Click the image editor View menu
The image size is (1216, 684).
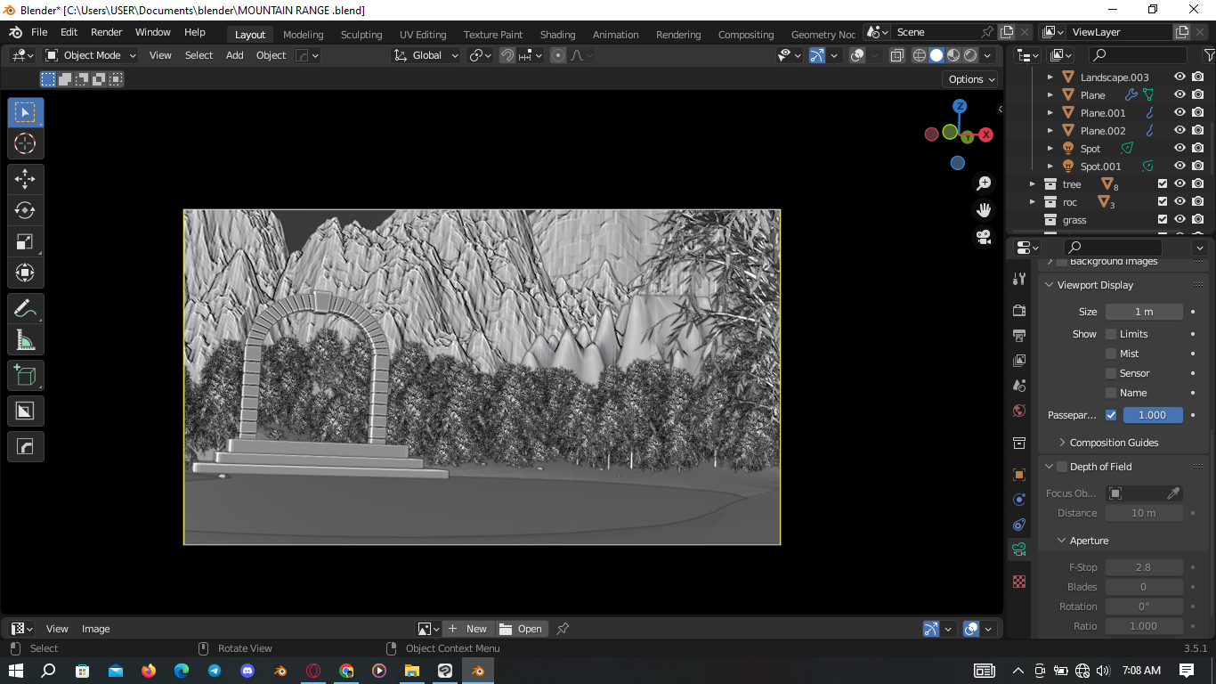tap(57, 629)
